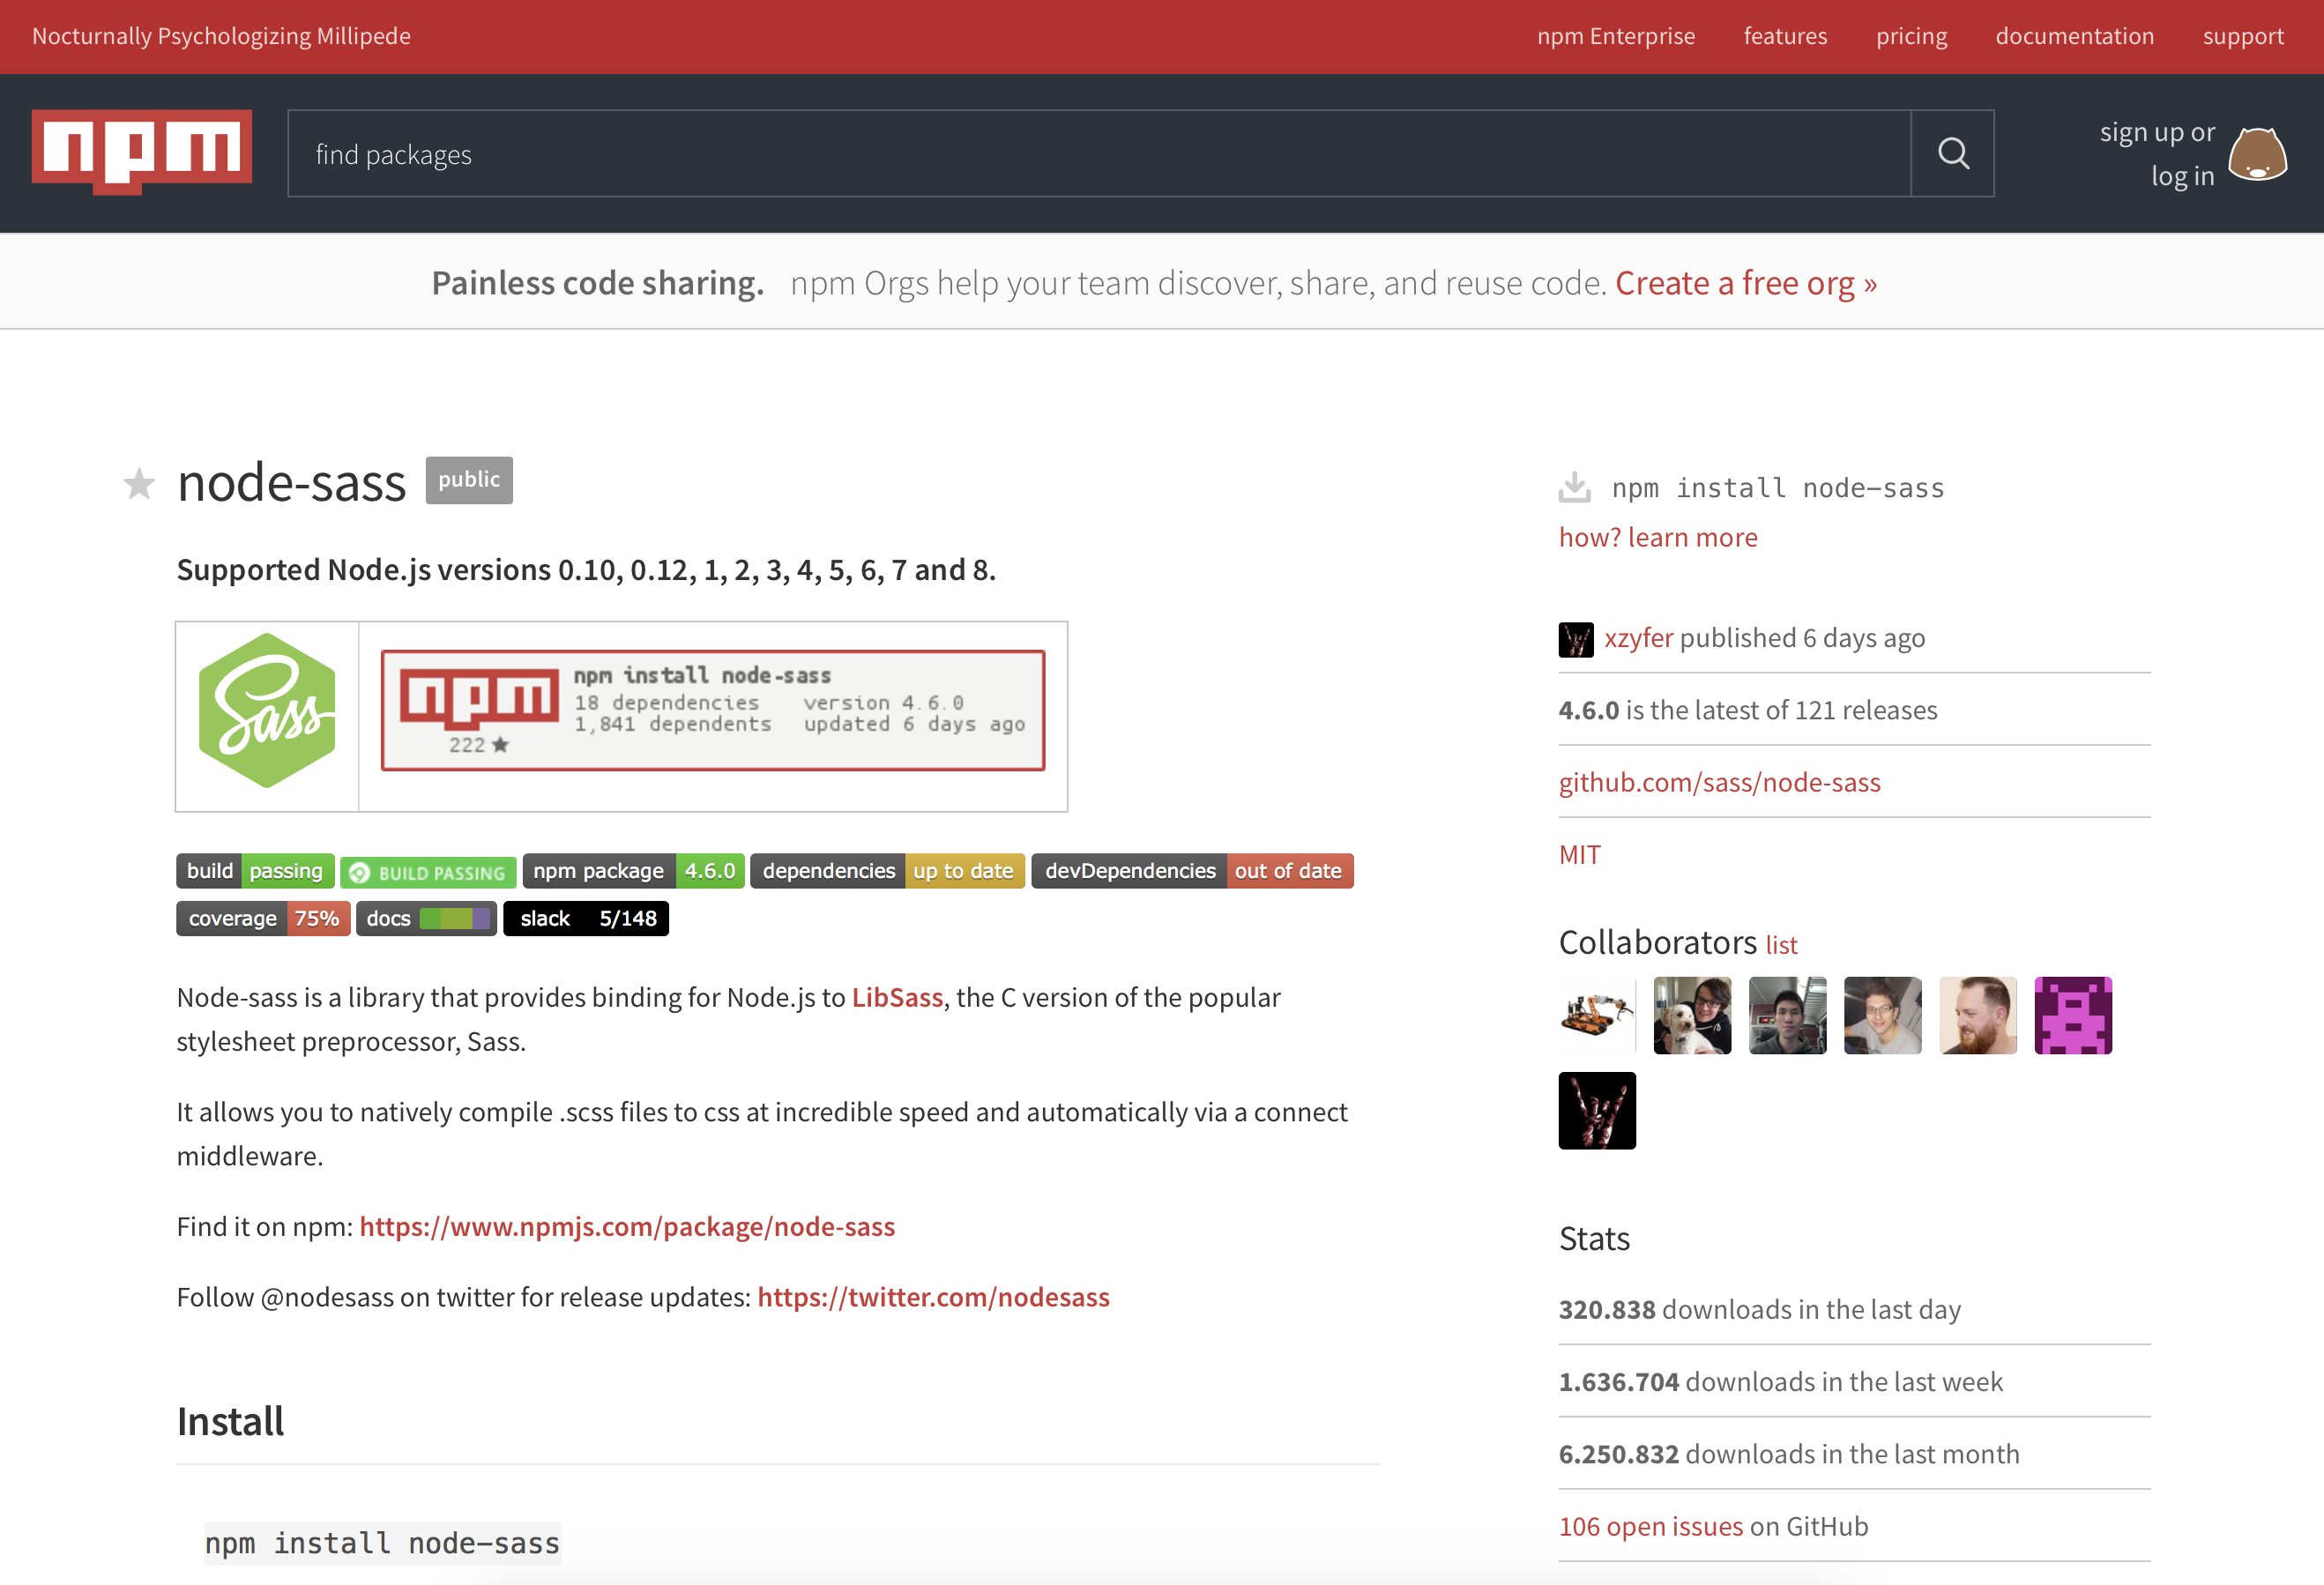Open the purple pixel-art collaborator avatar
The image size is (2324, 1585).
(x=2073, y=1015)
